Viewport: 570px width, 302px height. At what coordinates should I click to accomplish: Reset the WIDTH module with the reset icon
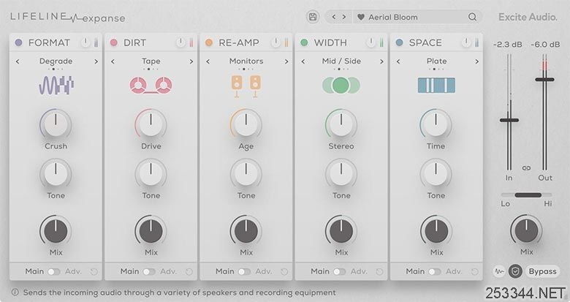[x=379, y=272]
